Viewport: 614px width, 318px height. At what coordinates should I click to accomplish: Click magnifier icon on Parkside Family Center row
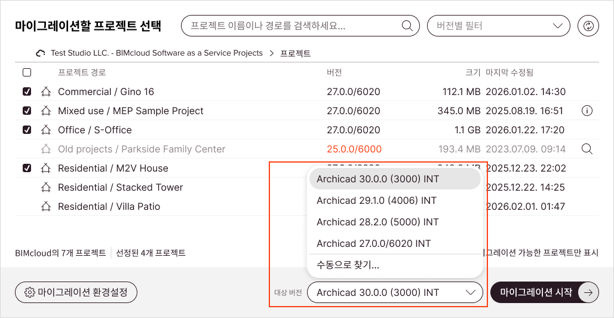[587, 149]
